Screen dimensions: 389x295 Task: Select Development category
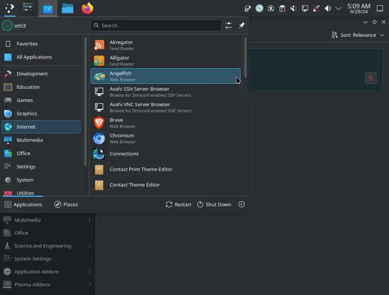pyautogui.click(x=41, y=74)
